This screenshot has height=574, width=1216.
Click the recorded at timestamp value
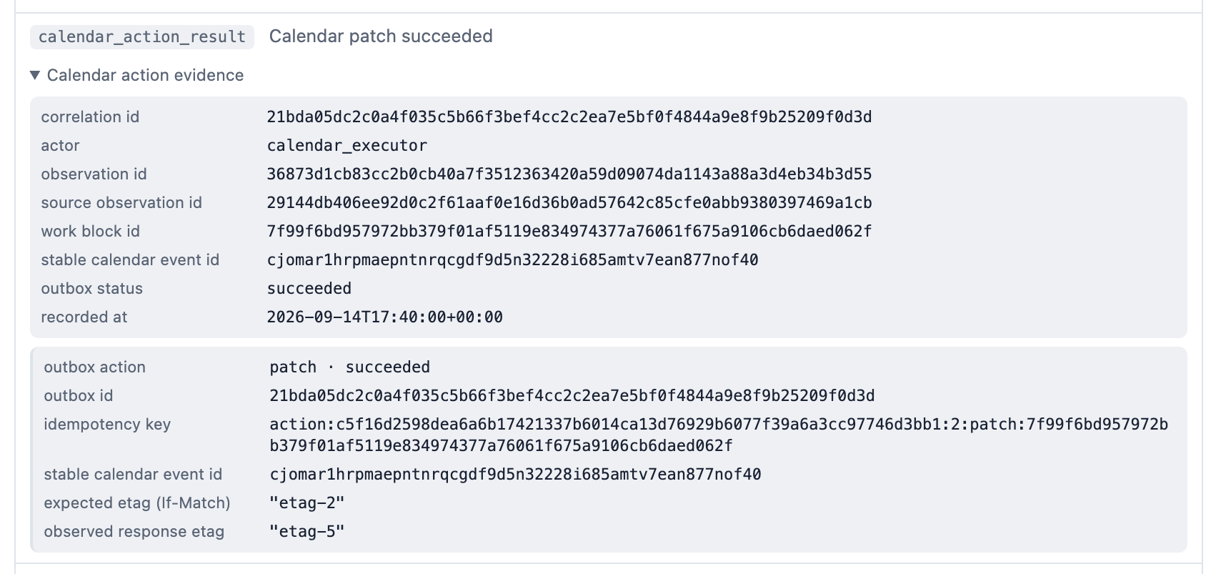(x=385, y=317)
